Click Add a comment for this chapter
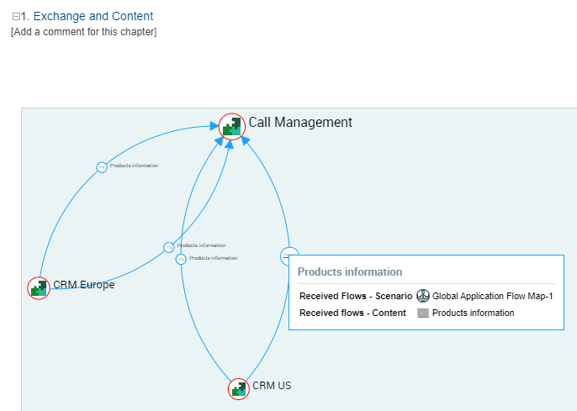Image resolution: width=577 pixels, height=411 pixels. coord(83,32)
